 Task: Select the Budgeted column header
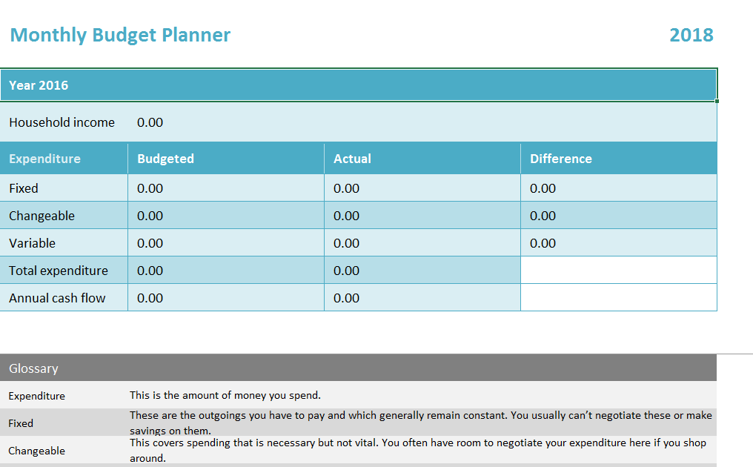[226, 159]
